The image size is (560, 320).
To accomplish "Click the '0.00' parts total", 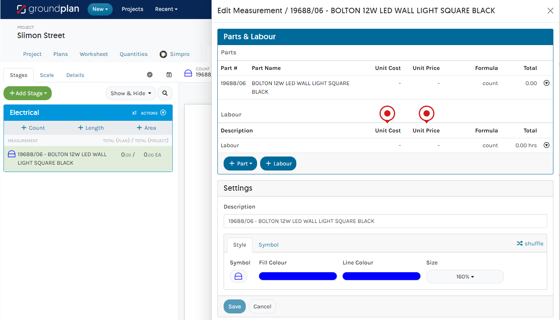I will point(531,83).
